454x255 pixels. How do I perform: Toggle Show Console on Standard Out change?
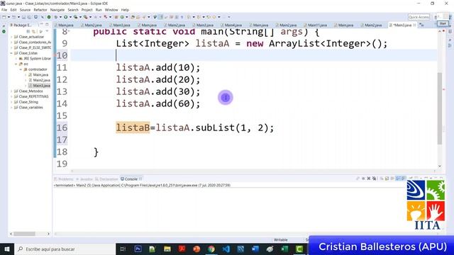pyautogui.click(x=398, y=178)
